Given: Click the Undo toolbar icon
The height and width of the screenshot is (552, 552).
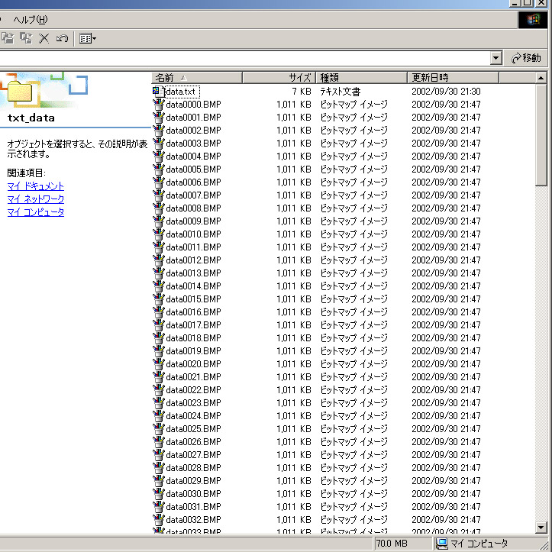Looking at the screenshot, I should click(x=62, y=38).
